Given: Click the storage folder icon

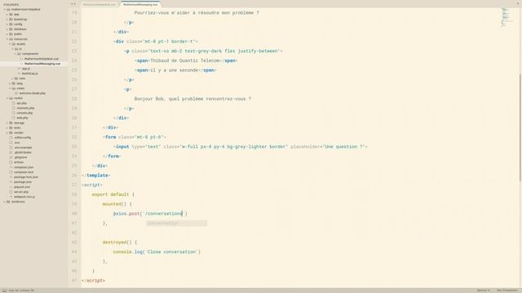Looking at the screenshot, I should click(x=11, y=123).
